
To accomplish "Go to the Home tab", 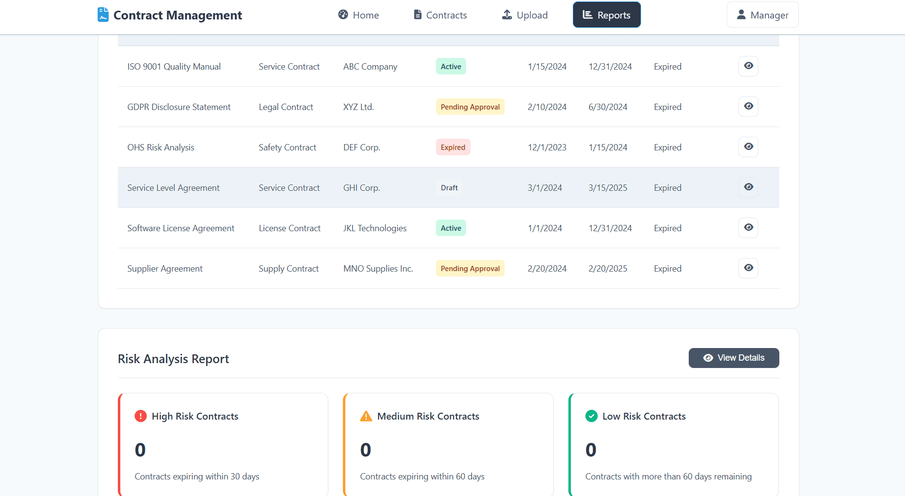I will coord(358,15).
